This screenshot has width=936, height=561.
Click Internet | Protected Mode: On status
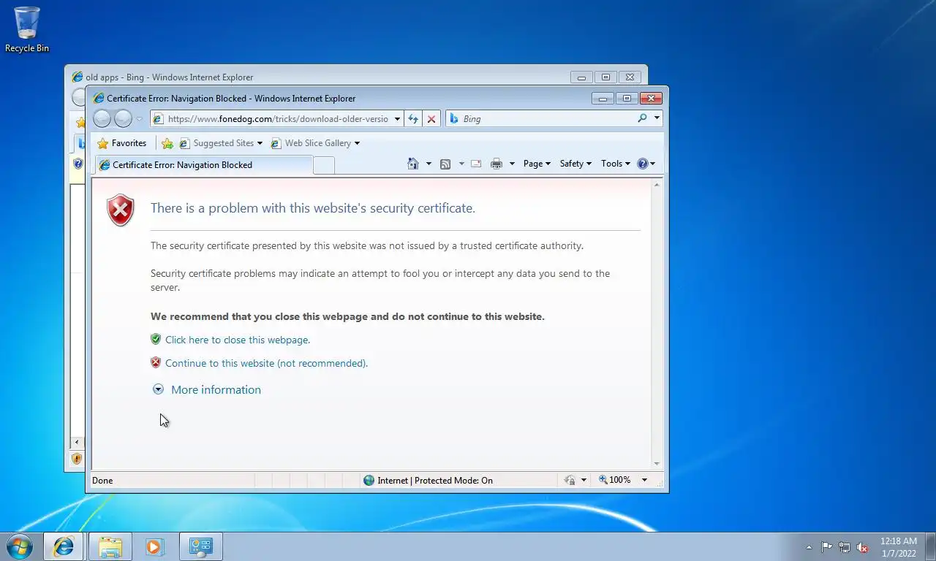pos(435,480)
